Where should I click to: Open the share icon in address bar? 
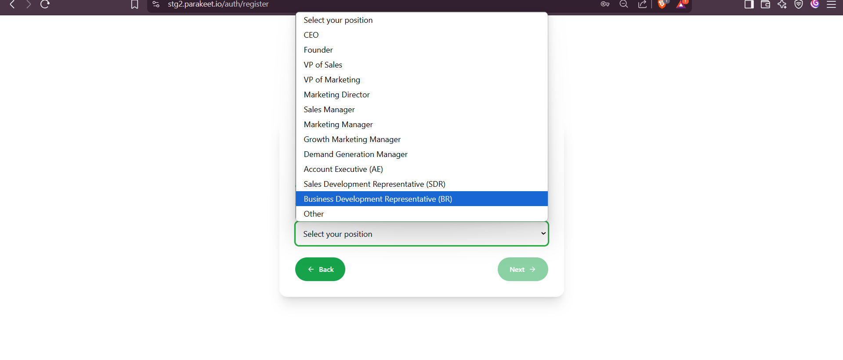coord(642,4)
